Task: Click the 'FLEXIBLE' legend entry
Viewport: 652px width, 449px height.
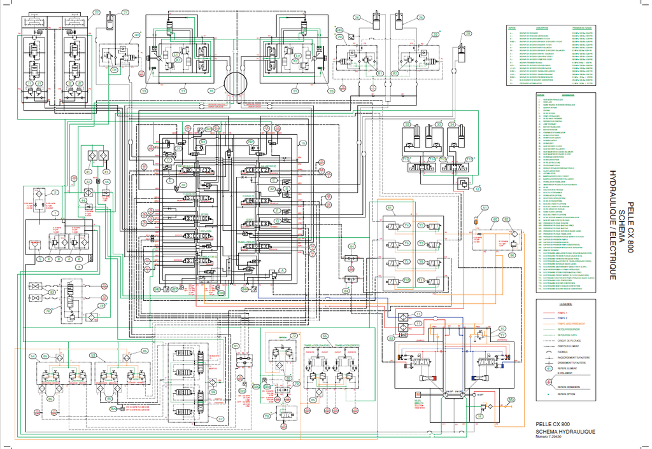Action: (563, 352)
